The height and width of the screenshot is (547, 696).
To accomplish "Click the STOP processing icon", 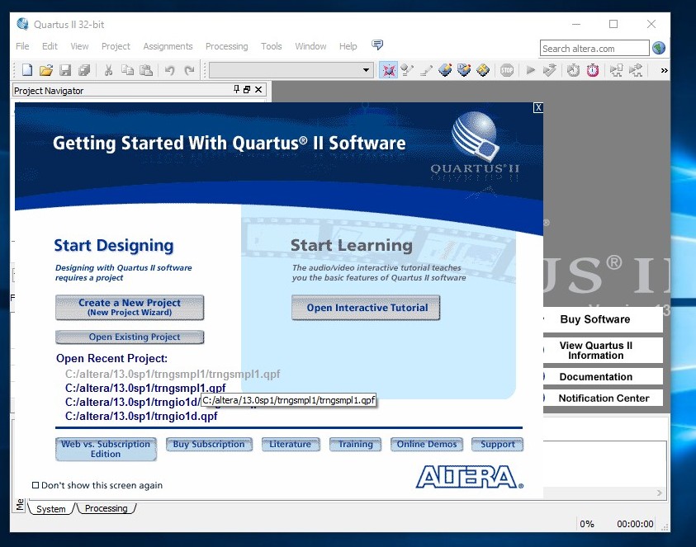I will pyautogui.click(x=506, y=70).
